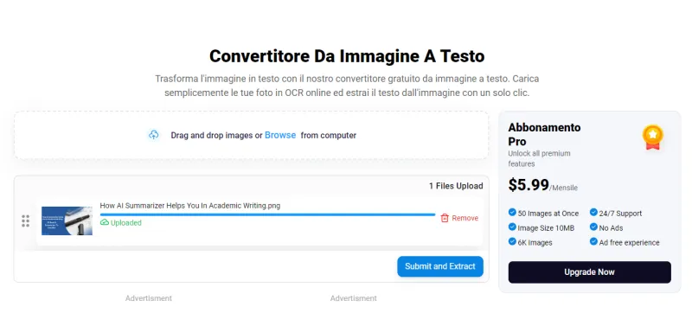This screenshot has height=313, width=692.
Task: Open the uploaded image thumbnail
Action: coord(67,220)
